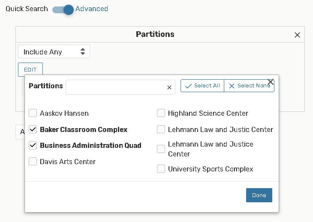Uncheck Business Administration Quad

pos(33,145)
